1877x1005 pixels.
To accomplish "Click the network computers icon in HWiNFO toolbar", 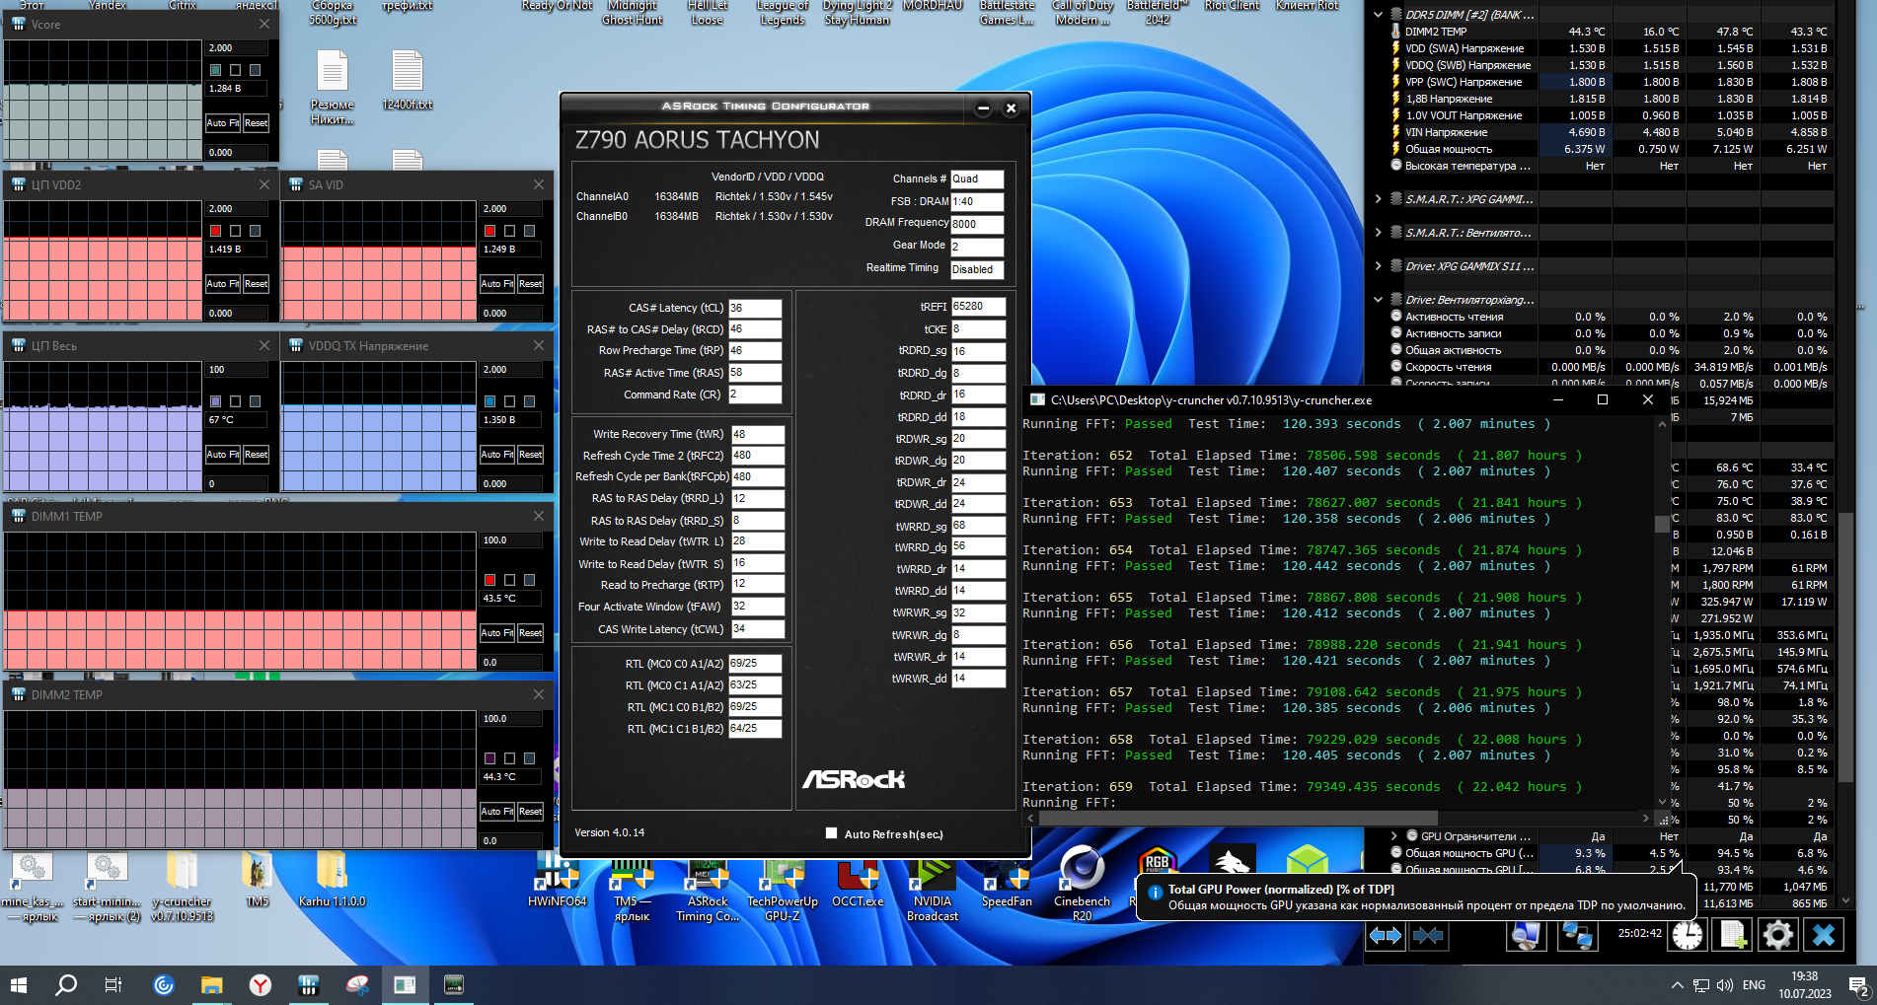I will tap(1576, 935).
